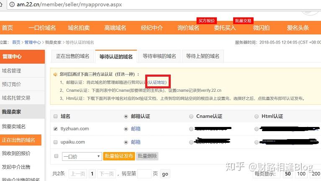Click the 转至第 page number field
Screen dimensions: 321x181
pos(144,174)
